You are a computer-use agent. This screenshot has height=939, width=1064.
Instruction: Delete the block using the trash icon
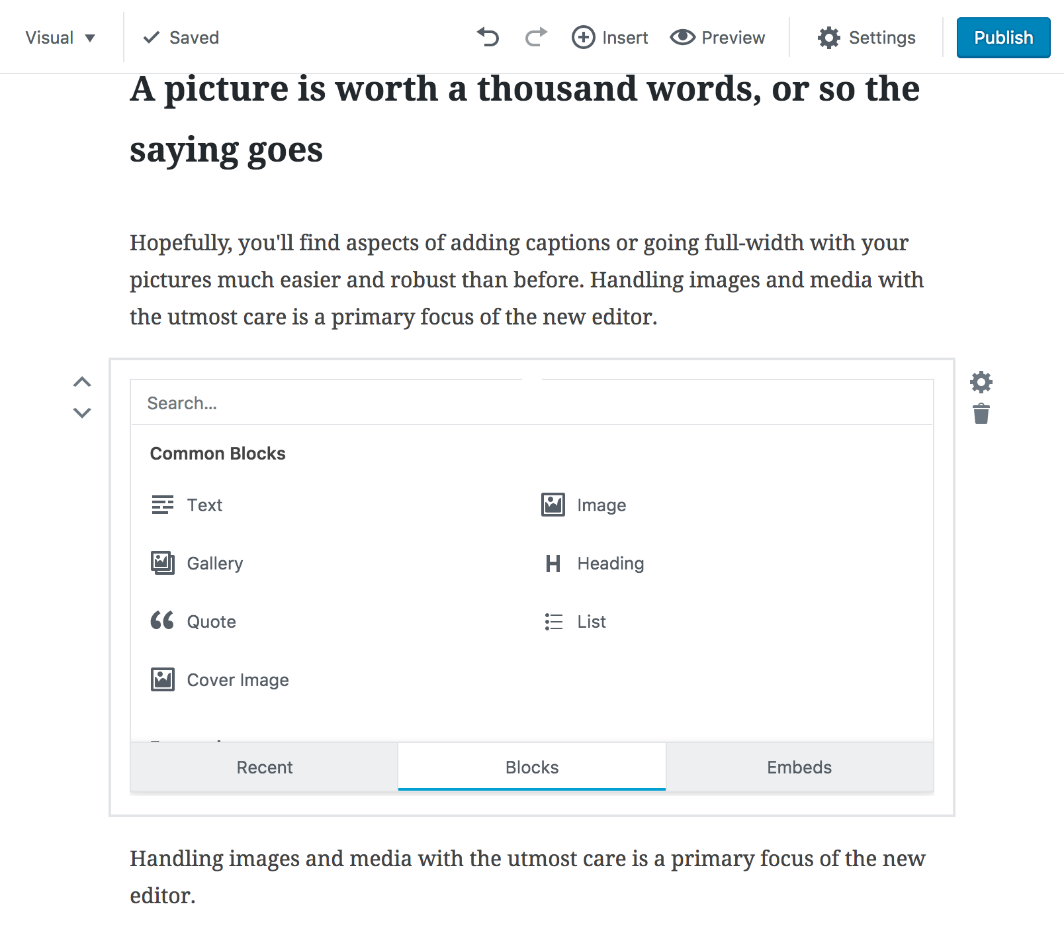tap(981, 413)
